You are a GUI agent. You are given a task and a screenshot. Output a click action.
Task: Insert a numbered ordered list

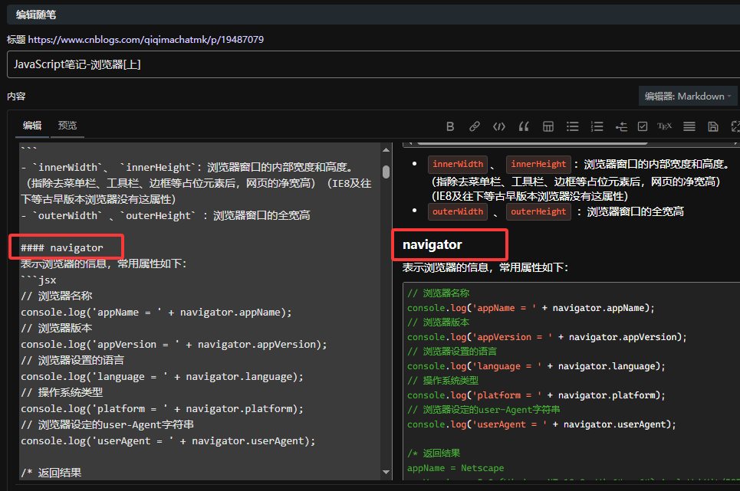[597, 126]
